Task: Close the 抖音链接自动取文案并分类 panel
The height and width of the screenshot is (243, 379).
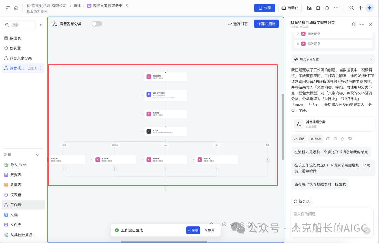Action: tap(371, 25)
